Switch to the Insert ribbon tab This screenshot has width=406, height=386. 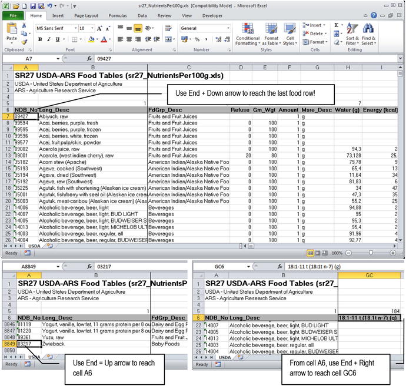pyautogui.click(x=58, y=15)
